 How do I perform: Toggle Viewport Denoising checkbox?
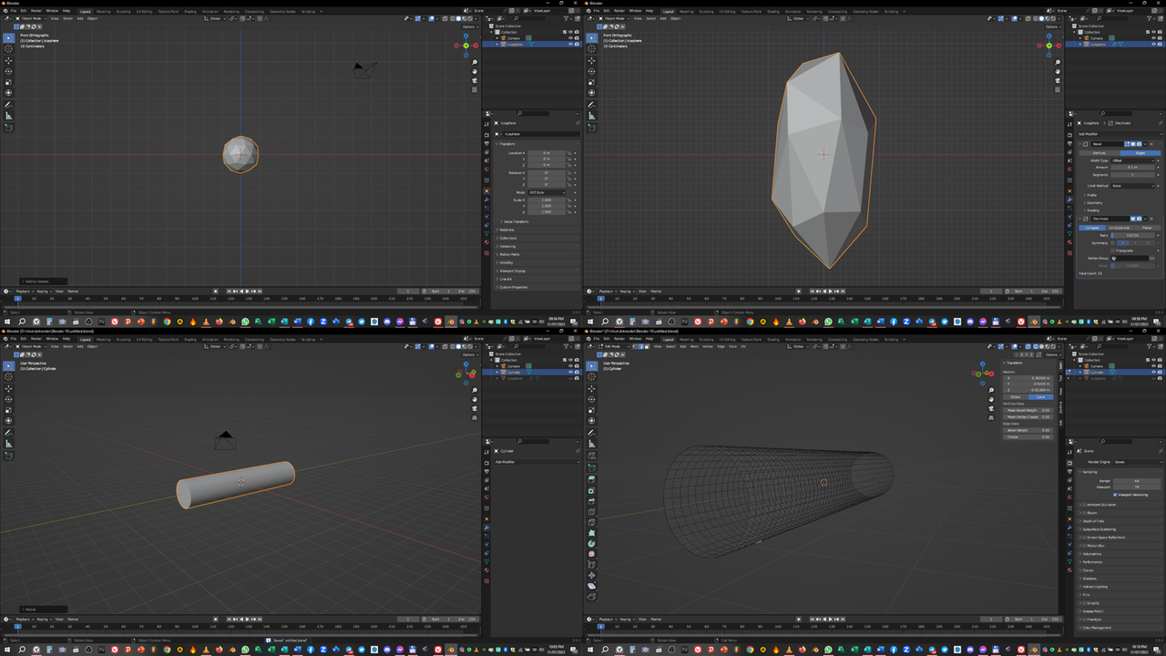tap(1115, 495)
